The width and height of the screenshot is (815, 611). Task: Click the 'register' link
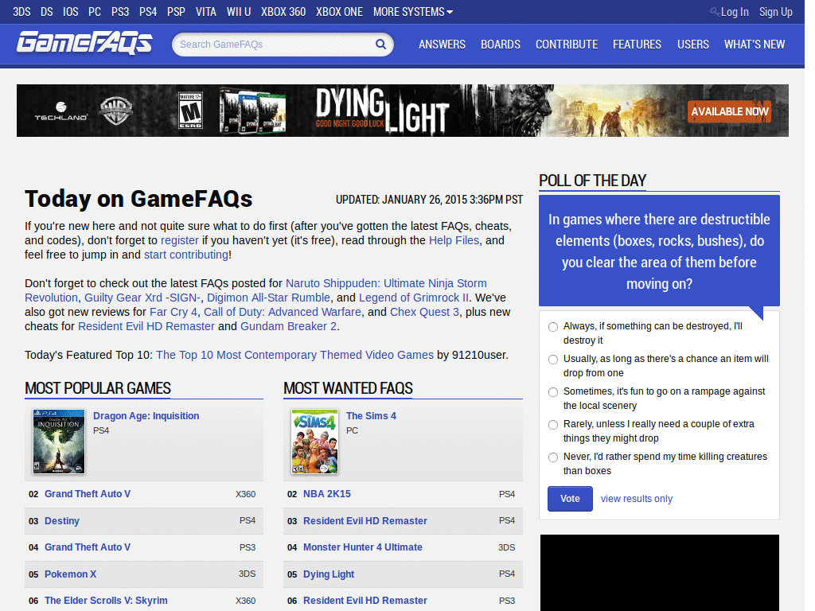coord(180,240)
